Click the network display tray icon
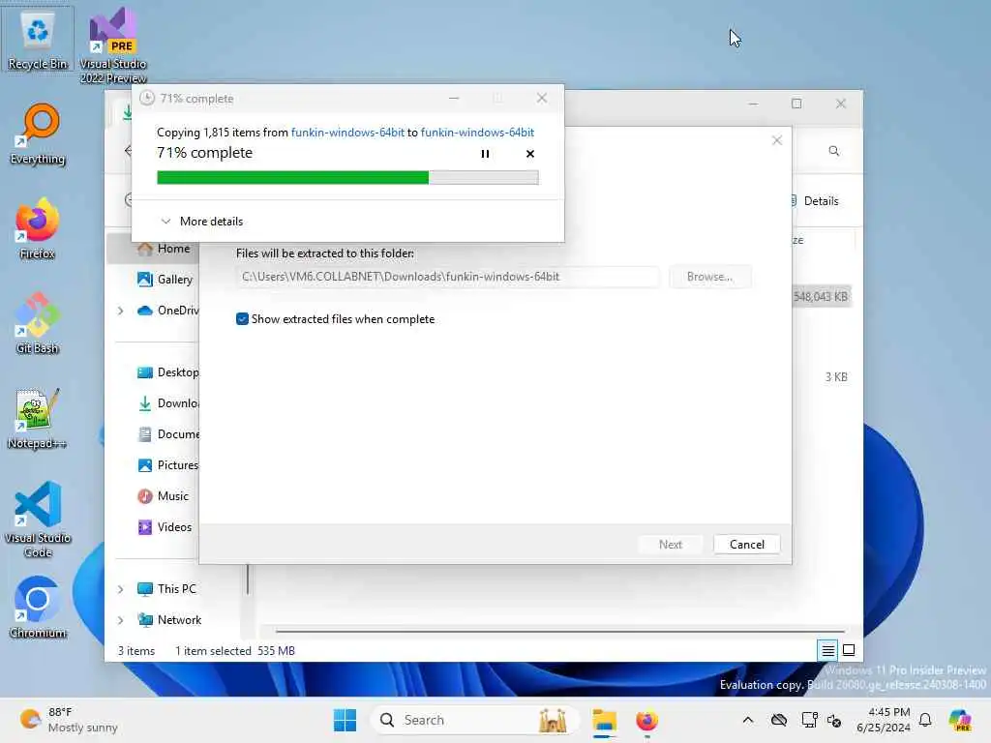 [x=809, y=720]
